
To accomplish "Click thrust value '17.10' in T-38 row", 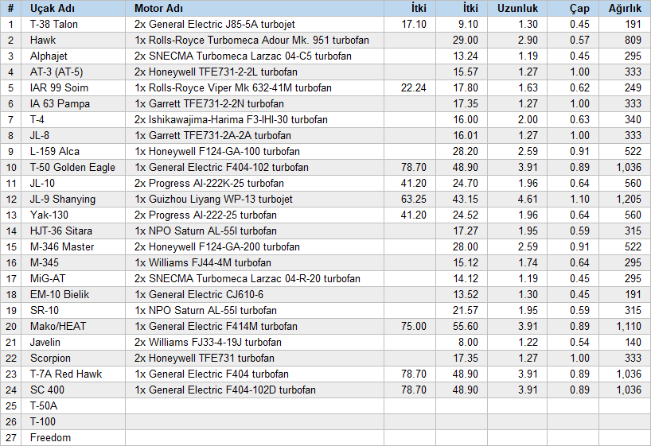I will (x=414, y=25).
